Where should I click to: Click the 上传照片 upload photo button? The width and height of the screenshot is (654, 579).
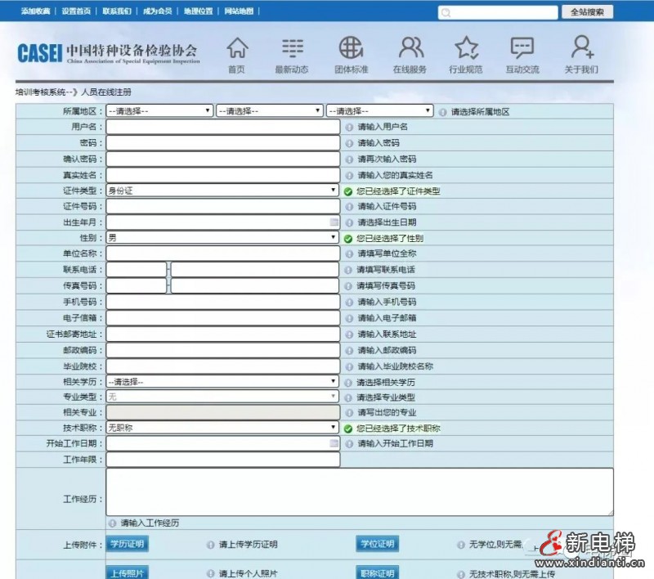[127, 572]
